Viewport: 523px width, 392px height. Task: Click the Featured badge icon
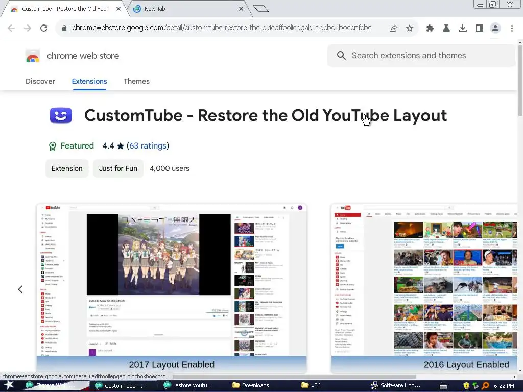pyautogui.click(x=53, y=146)
